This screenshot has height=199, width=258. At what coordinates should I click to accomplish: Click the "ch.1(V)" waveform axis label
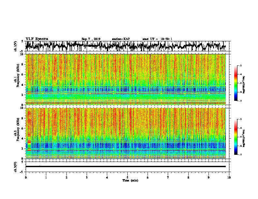[16, 46]
